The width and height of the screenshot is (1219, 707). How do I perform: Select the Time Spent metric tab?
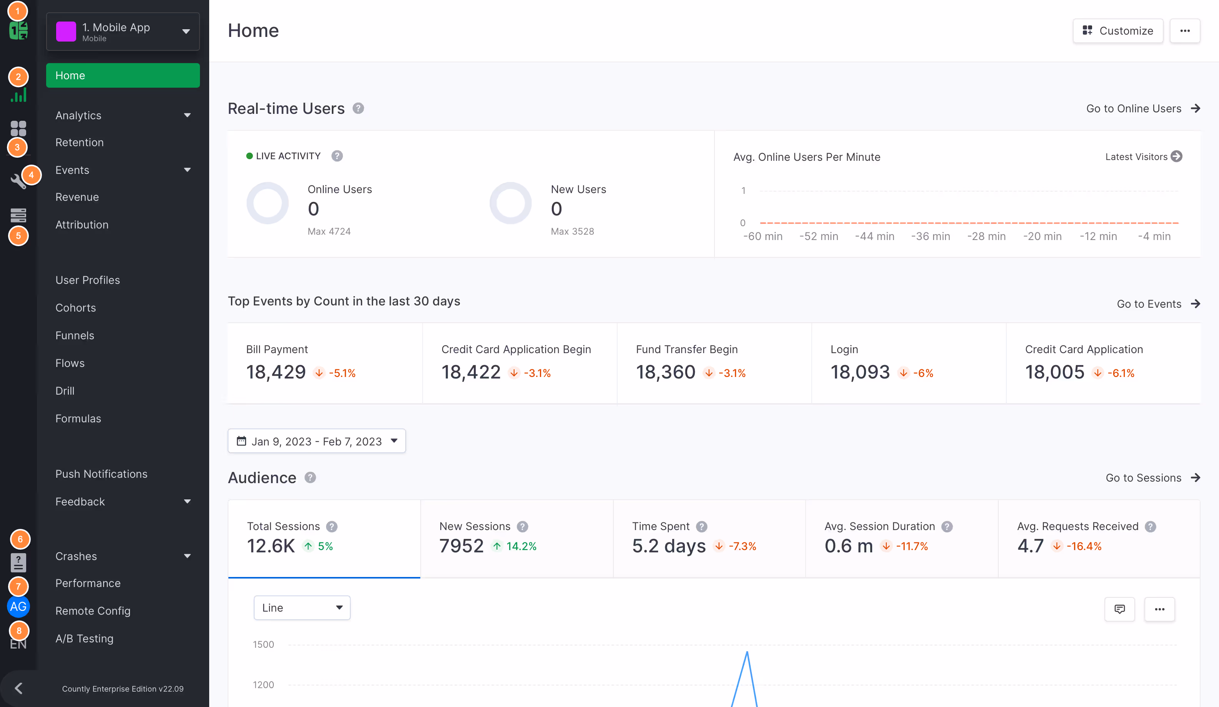[709, 538]
